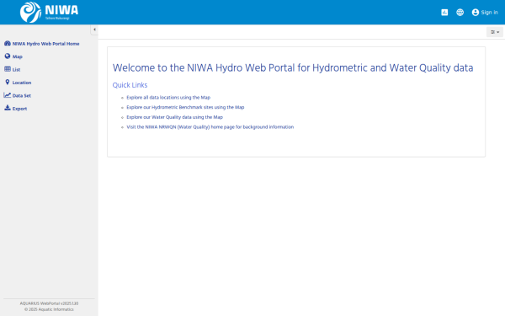Go to Map in the sidebar
The image size is (505, 316).
[x=18, y=56]
